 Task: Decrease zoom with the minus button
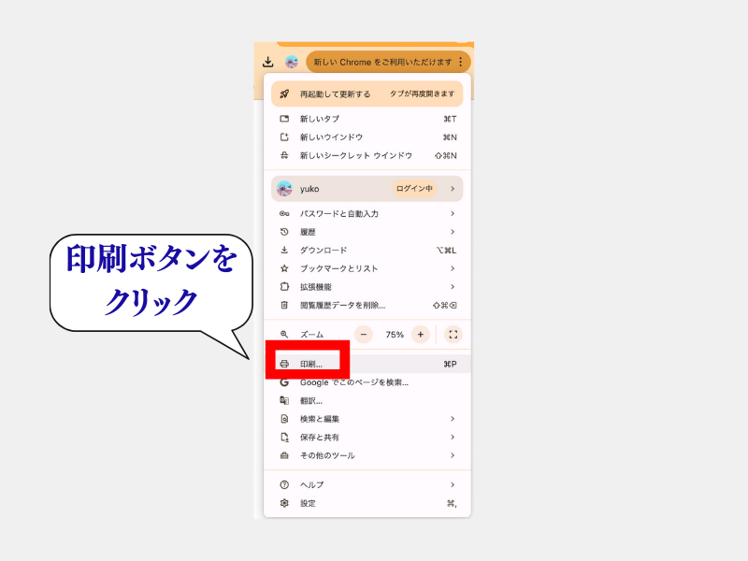364,334
